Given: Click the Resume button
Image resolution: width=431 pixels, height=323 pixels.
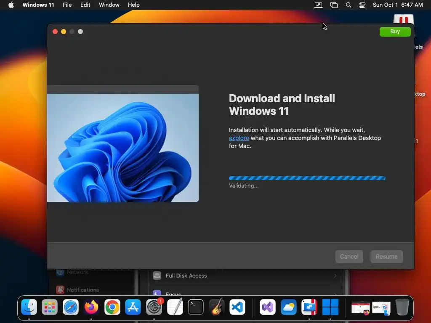Looking at the screenshot, I should (386, 257).
